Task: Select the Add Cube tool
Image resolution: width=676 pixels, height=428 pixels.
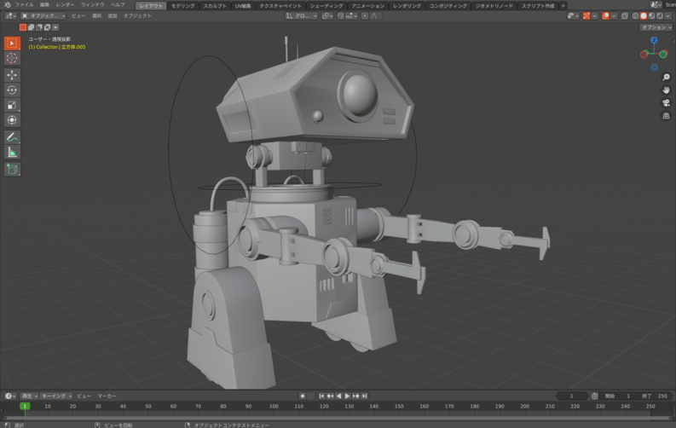Action: pos(12,169)
